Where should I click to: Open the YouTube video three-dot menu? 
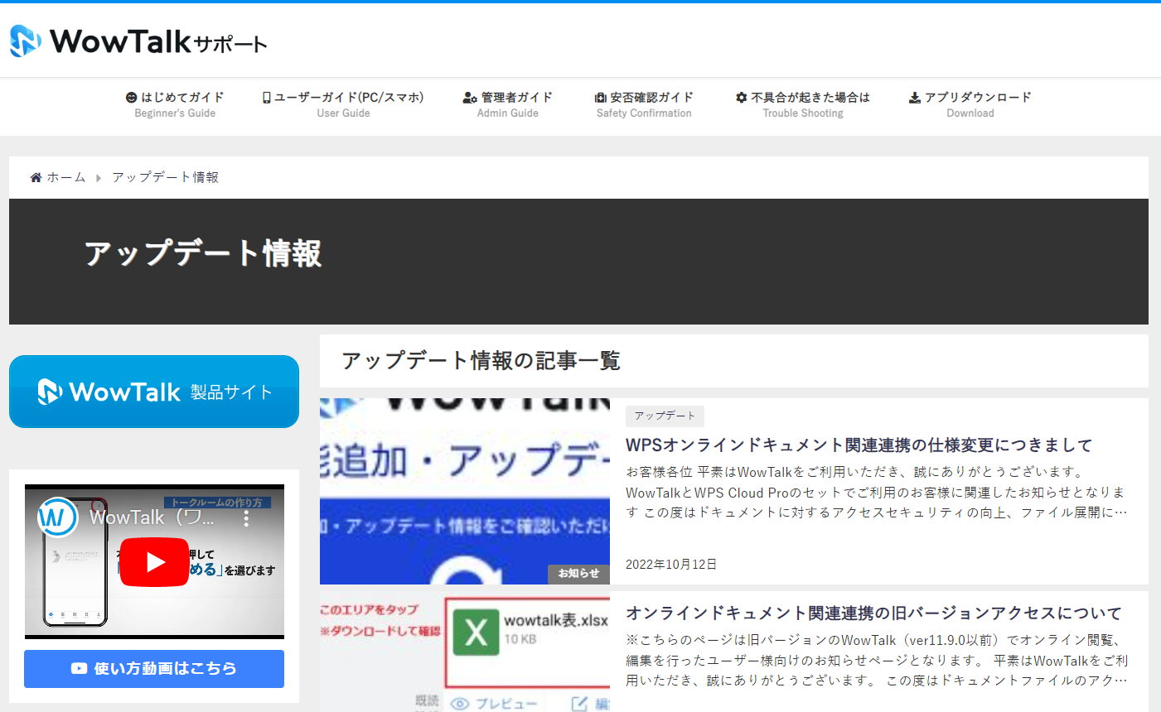(246, 518)
